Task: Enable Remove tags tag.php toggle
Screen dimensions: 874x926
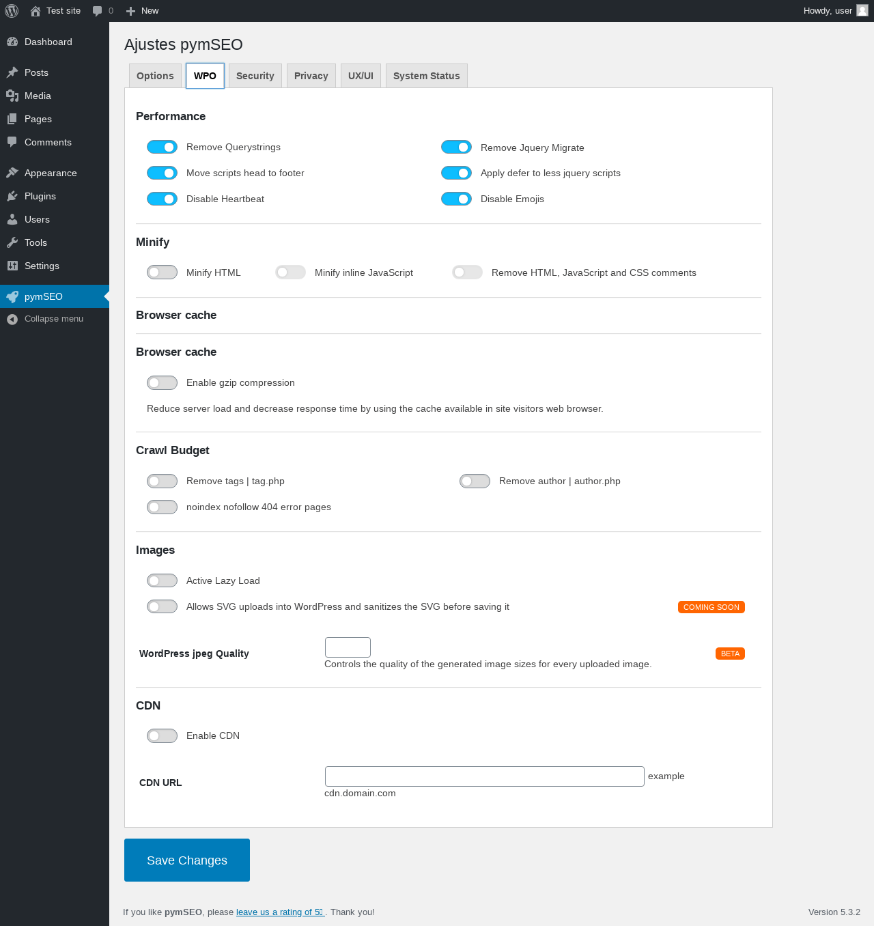Action: pos(162,481)
